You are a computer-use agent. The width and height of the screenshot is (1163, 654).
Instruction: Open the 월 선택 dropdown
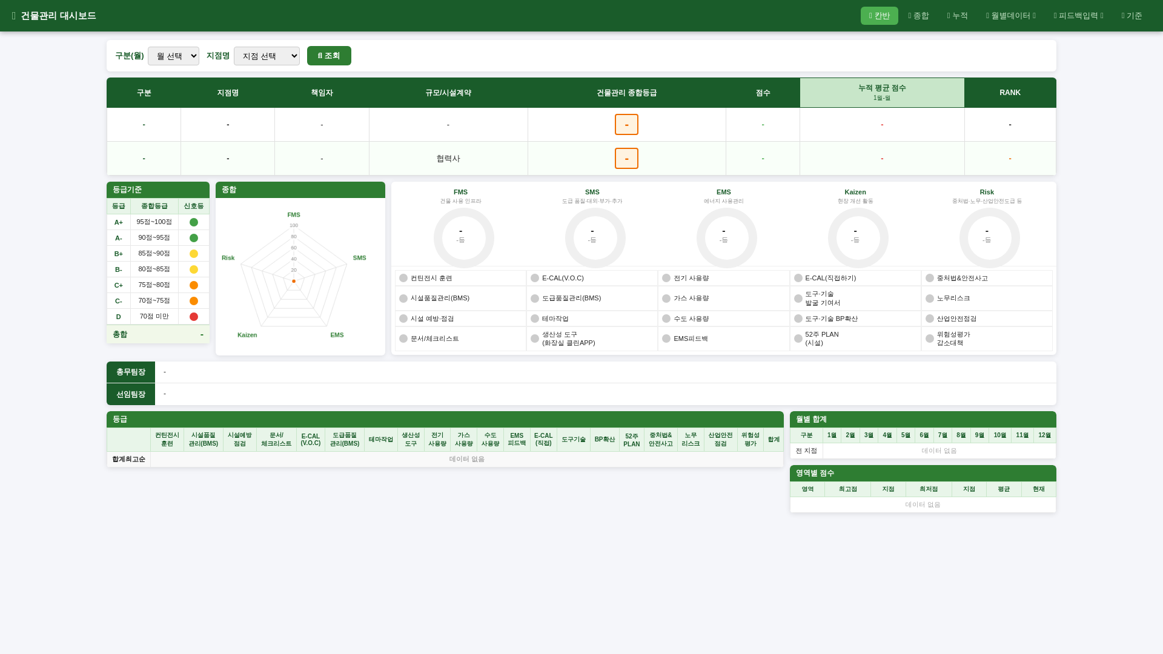(173, 56)
